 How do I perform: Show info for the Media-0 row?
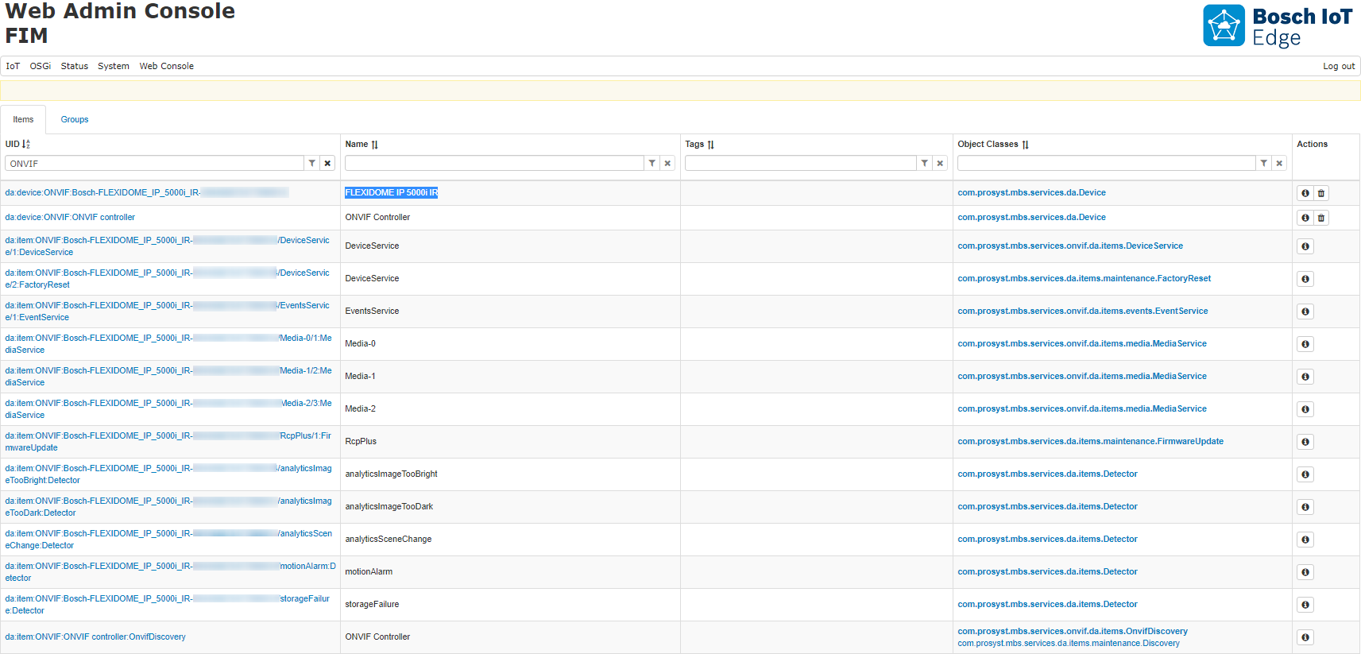click(1305, 344)
